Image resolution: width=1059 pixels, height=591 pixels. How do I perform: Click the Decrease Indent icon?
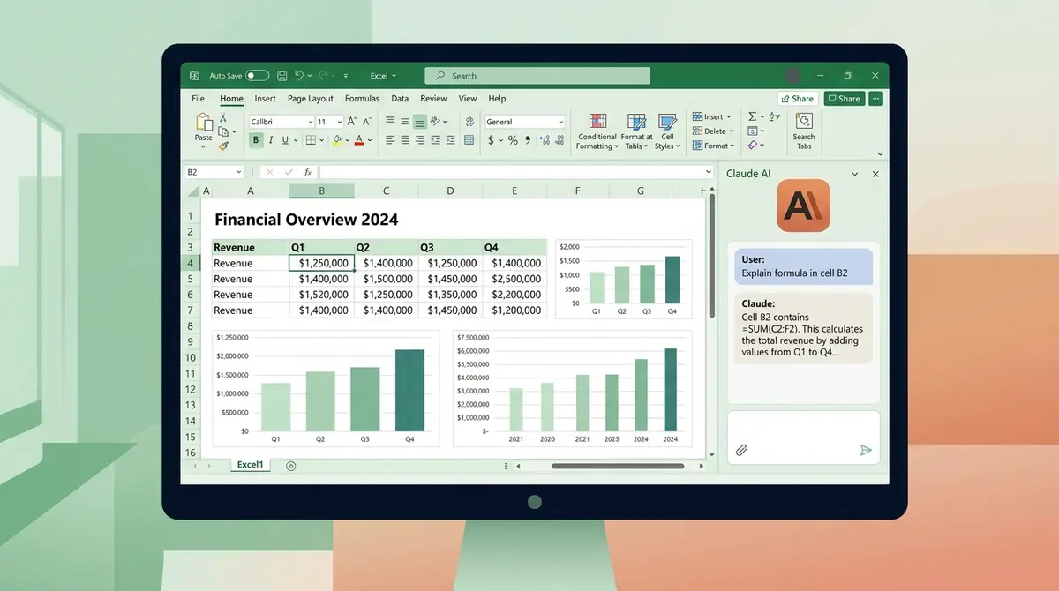point(435,139)
